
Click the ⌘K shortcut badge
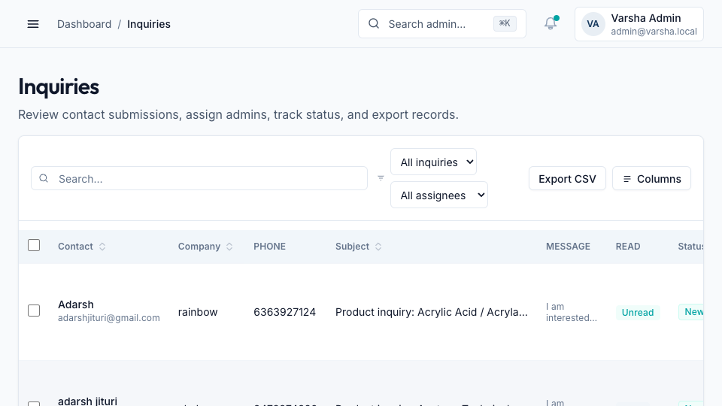click(x=505, y=23)
